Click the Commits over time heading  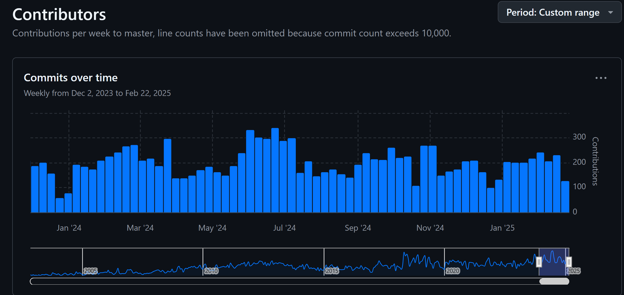(71, 78)
